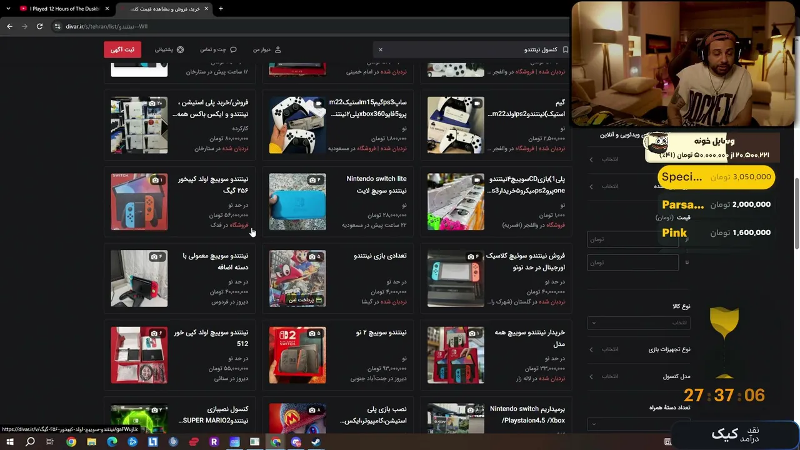Click the Mario Odyssey games thumbnail
The height and width of the screenshot is (450, 800).
click(x=297, y=279)
